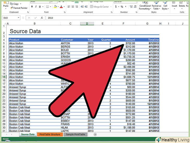190x143 pixels.
Task: Open the accounting format dropdown arrow
Action: click(x=119, y=7)
